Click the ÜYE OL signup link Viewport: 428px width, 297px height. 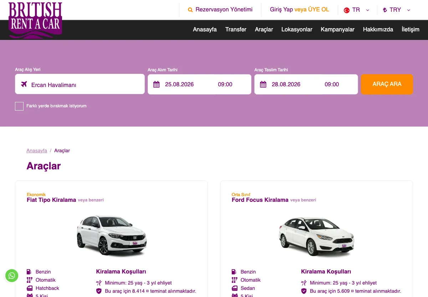coord(319,10)
